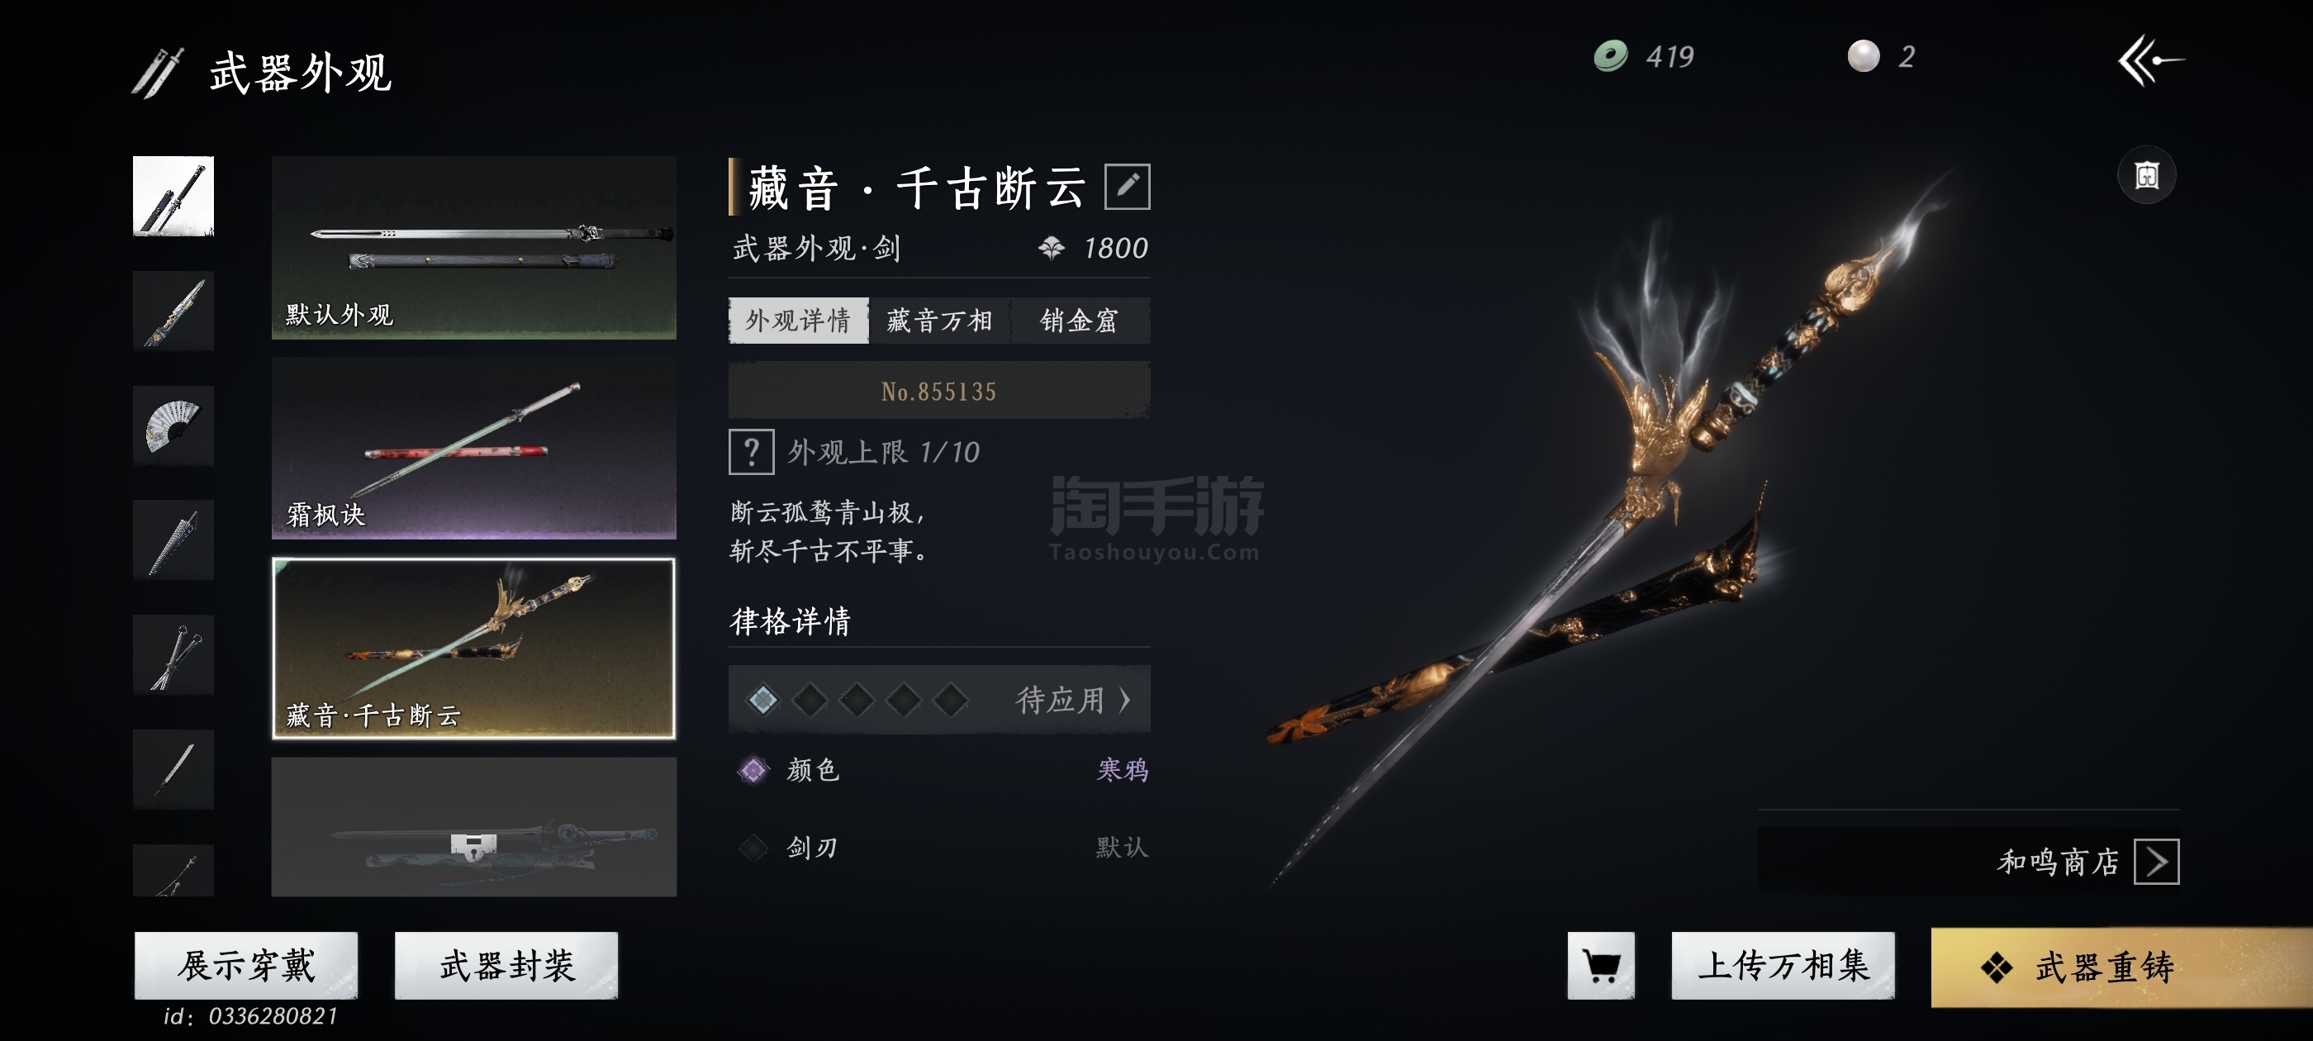Open the shopping cart icon
Image resolution: width=2313 pixels, height=1041 pixels.
pyautogui.click(x=1601, y=966)
